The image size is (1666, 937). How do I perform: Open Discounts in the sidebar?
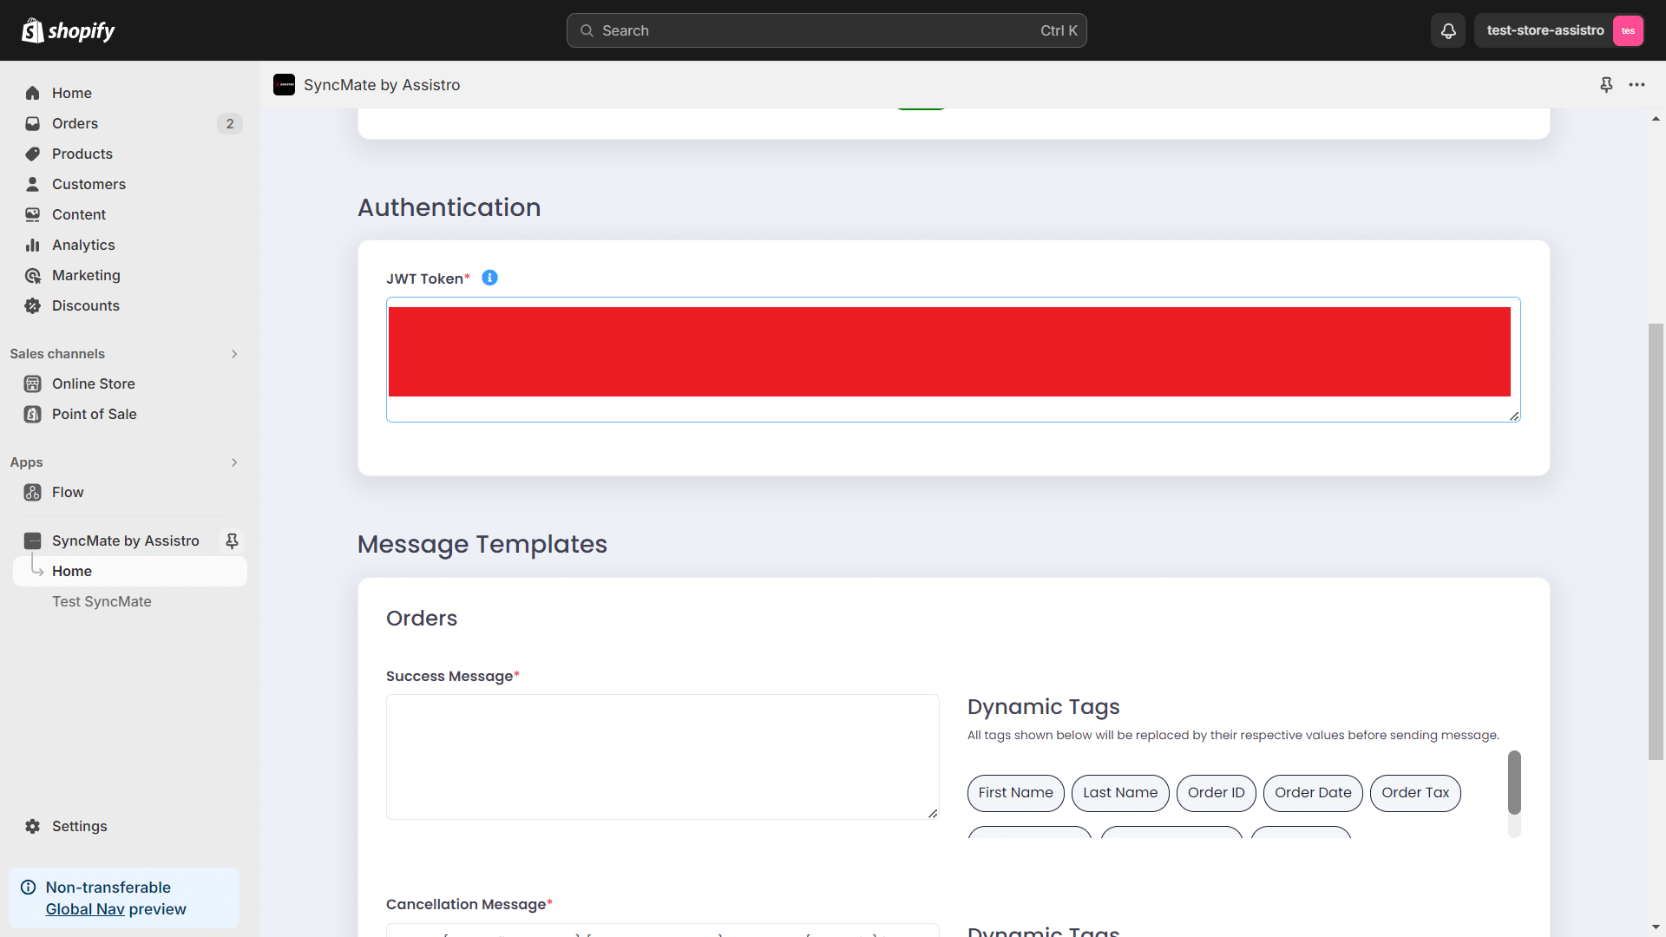coord(85,305)
